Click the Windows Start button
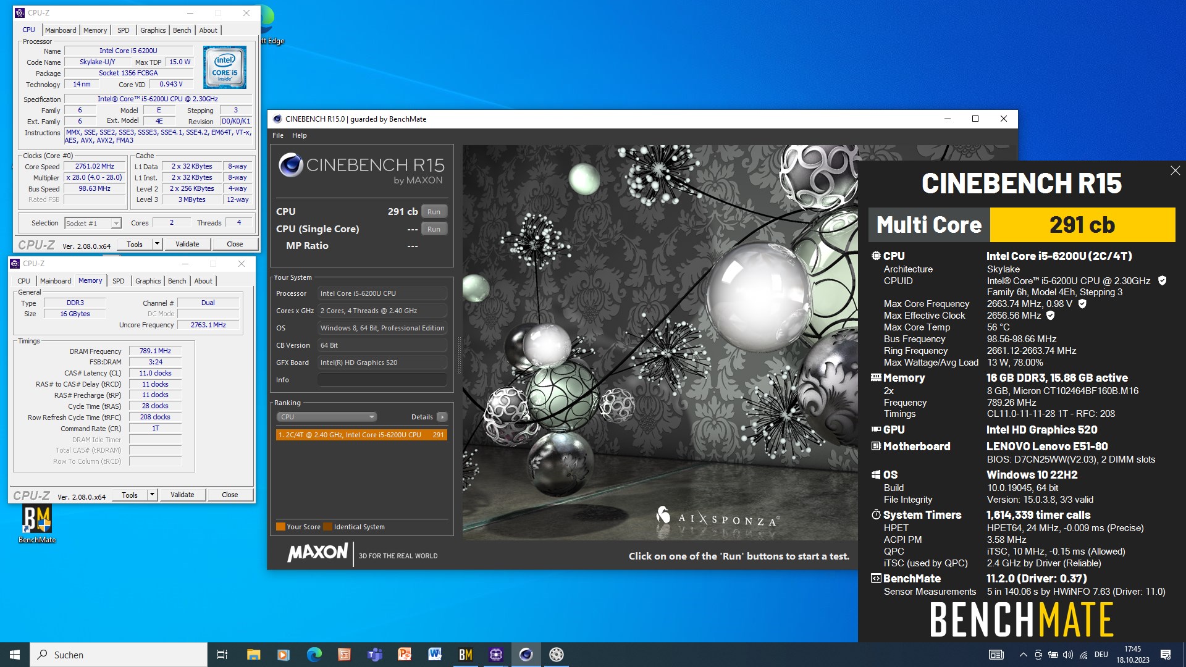 click(x=15, y=655)
